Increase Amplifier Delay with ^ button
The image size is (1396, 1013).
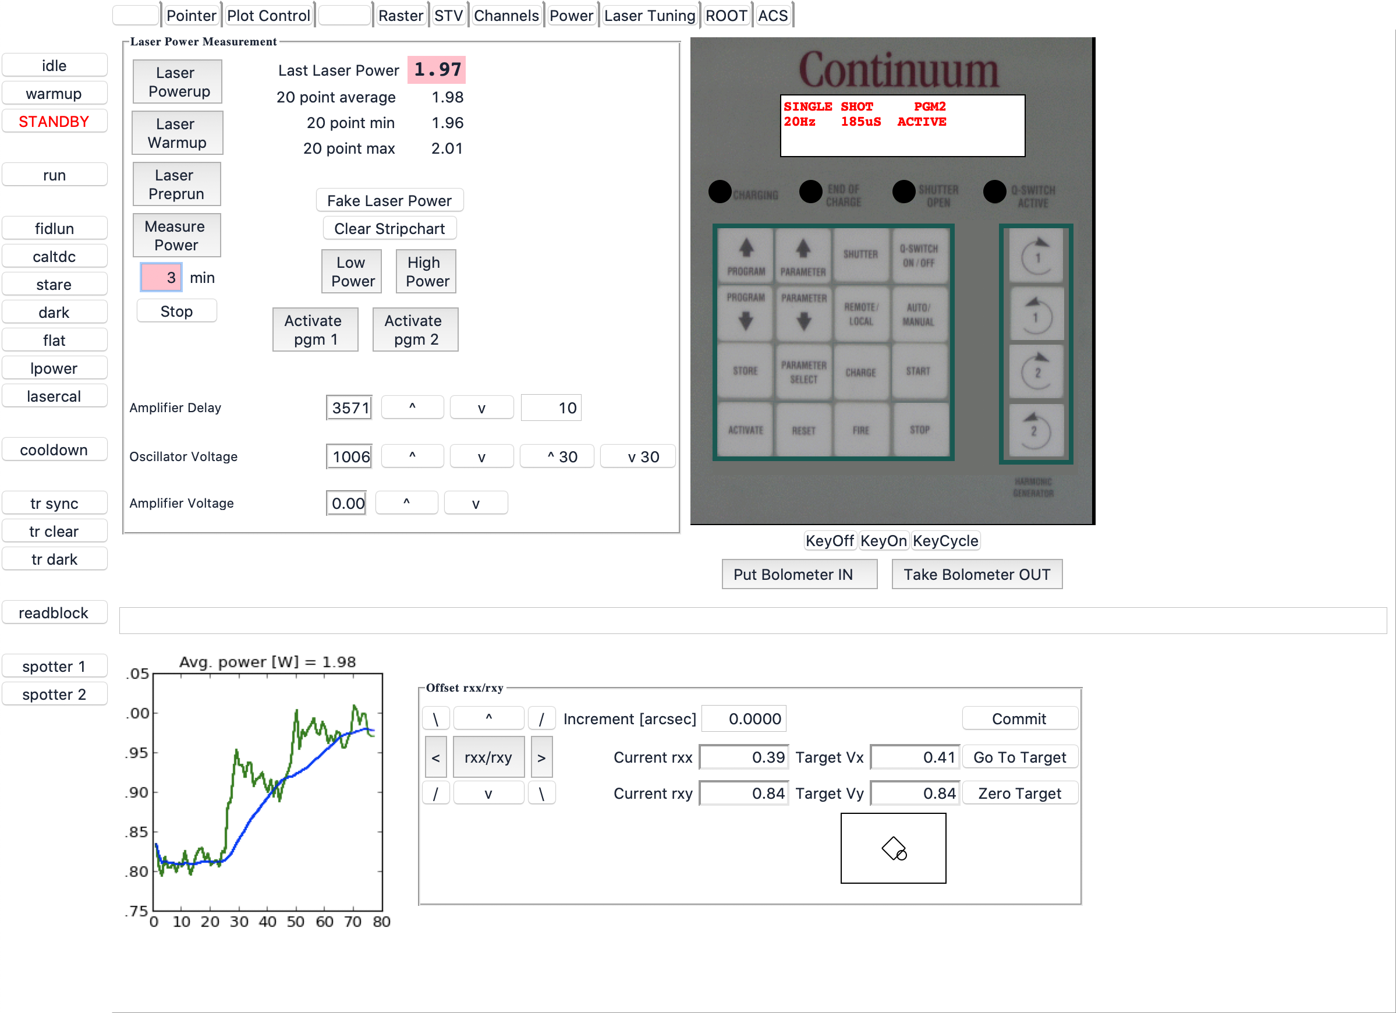(x=412, y=408)
